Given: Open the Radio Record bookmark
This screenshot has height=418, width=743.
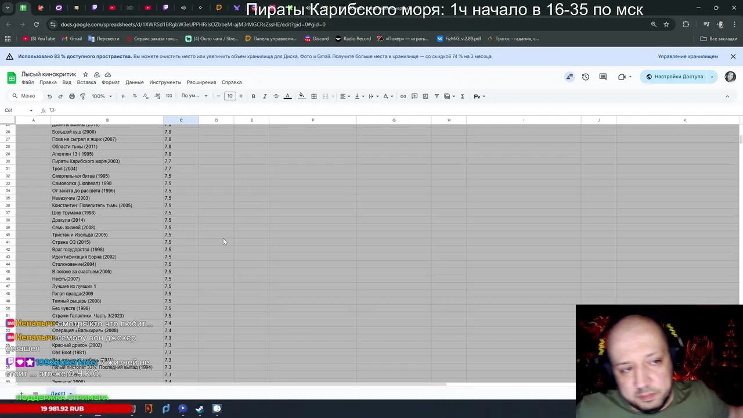Looking at the screenshot, I should click(x=352, y=39).
